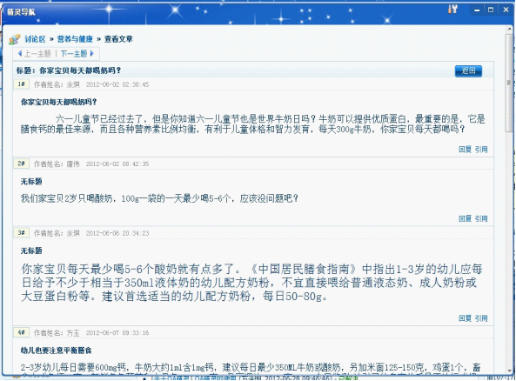The height and width of the screenshot is (381, 516).
Task: Go to 下一主题 next topic
Action: [74, 53]
